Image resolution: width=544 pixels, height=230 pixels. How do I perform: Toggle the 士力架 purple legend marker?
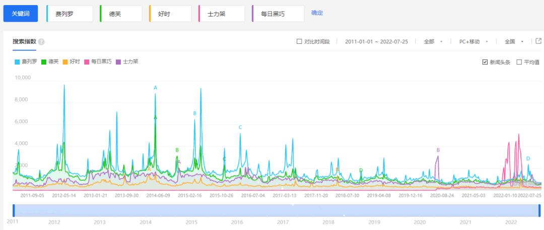(x=118, y=62)
